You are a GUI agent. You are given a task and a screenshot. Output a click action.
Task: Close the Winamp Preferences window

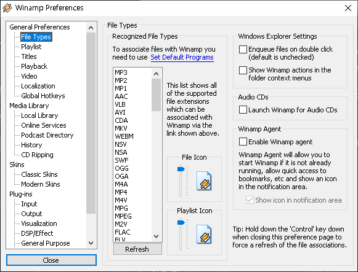[x=348, y=8]
